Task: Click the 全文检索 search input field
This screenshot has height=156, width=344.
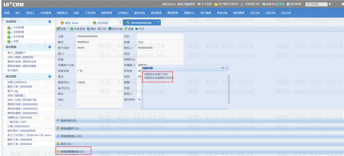Action: click(x=316, y=4)
